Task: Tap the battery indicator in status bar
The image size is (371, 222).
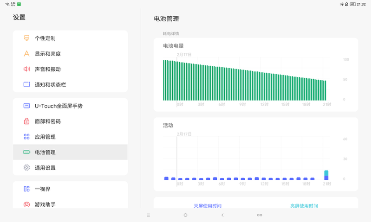Action: coord(353,4)
